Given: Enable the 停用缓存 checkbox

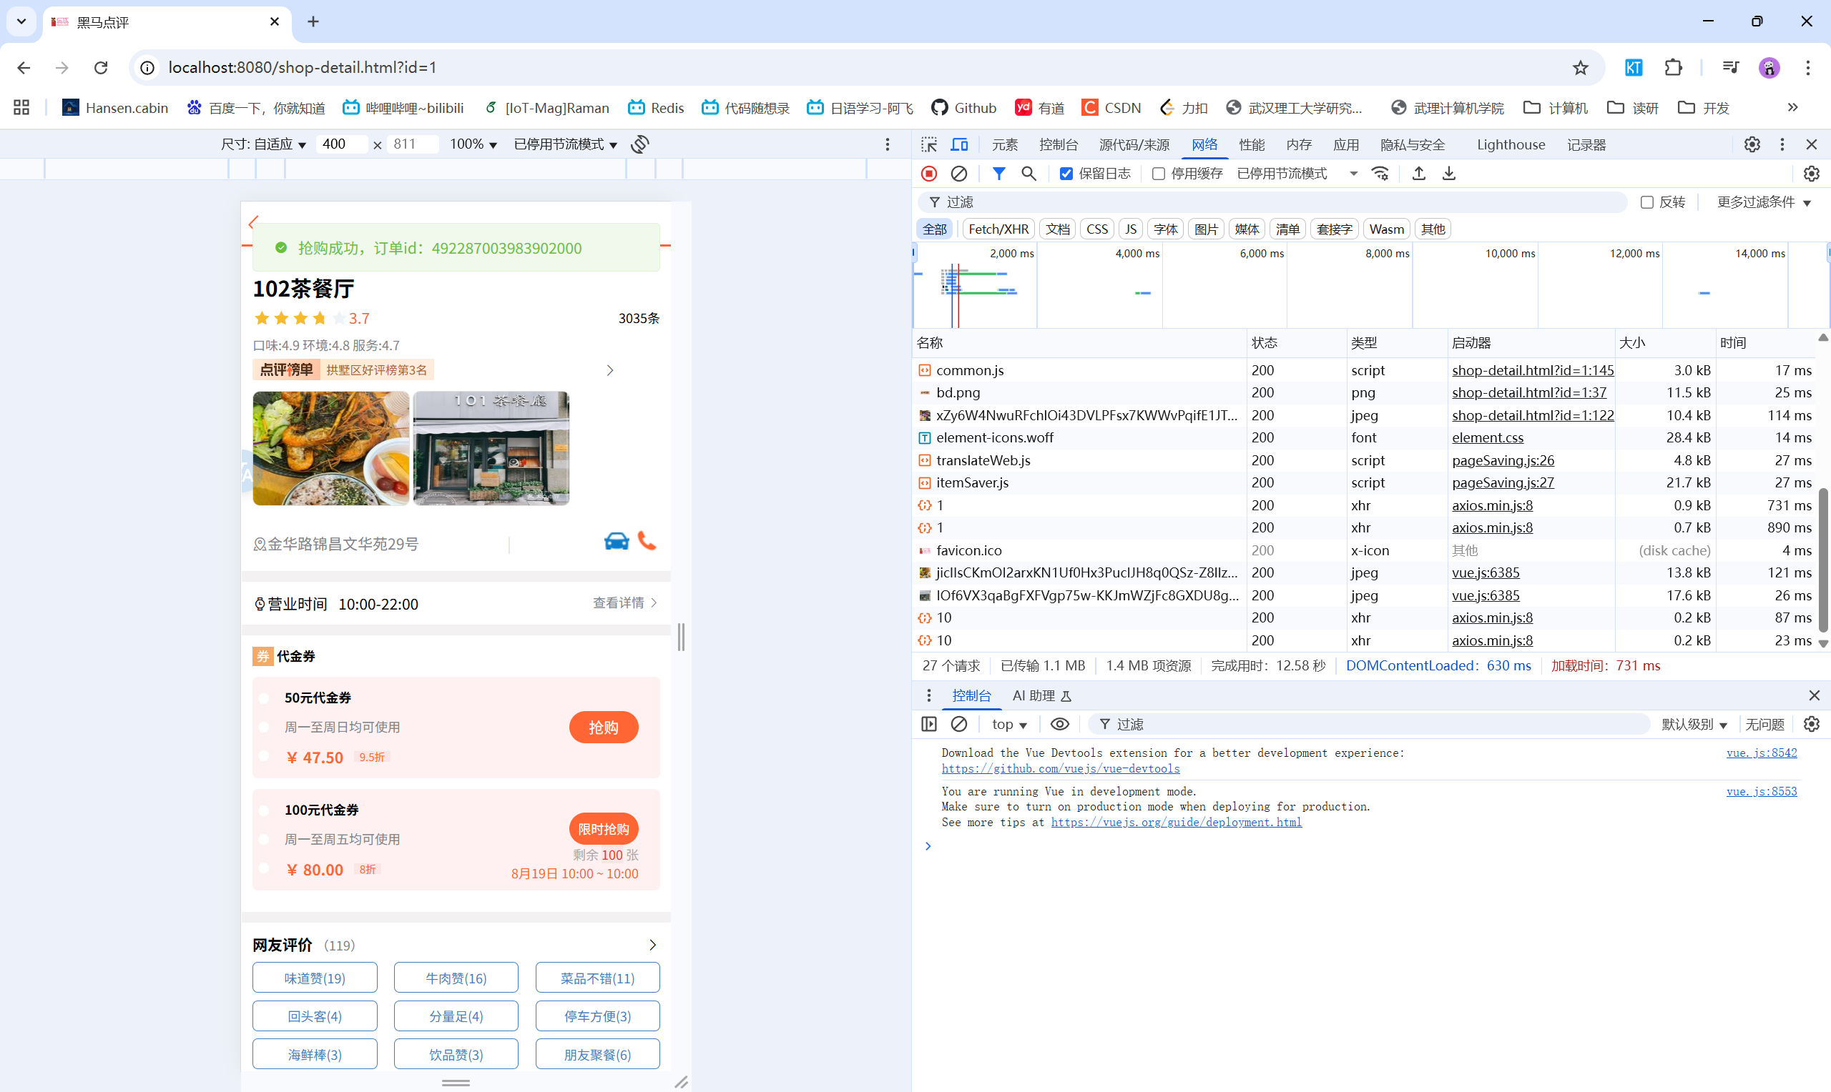Looking at the screenshot, I should [x=1158, y=174].
